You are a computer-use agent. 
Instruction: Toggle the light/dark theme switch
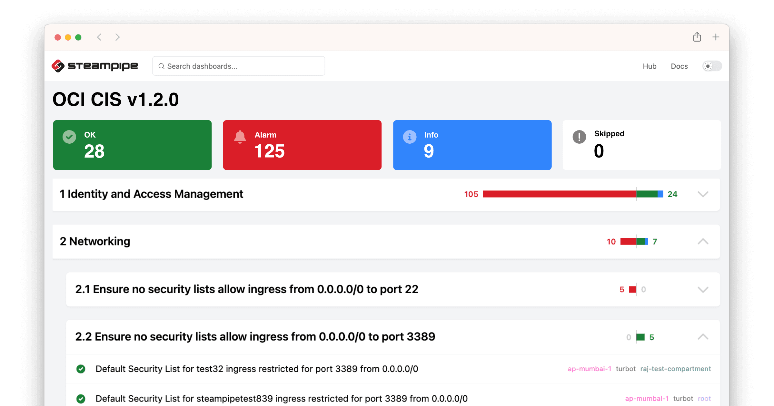712,66
